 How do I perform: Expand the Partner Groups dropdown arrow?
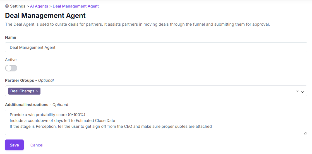tap(303, 91)
